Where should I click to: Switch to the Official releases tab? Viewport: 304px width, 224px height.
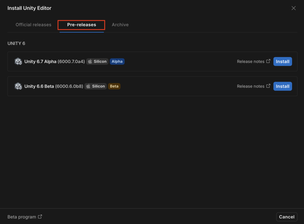point(33,25)
